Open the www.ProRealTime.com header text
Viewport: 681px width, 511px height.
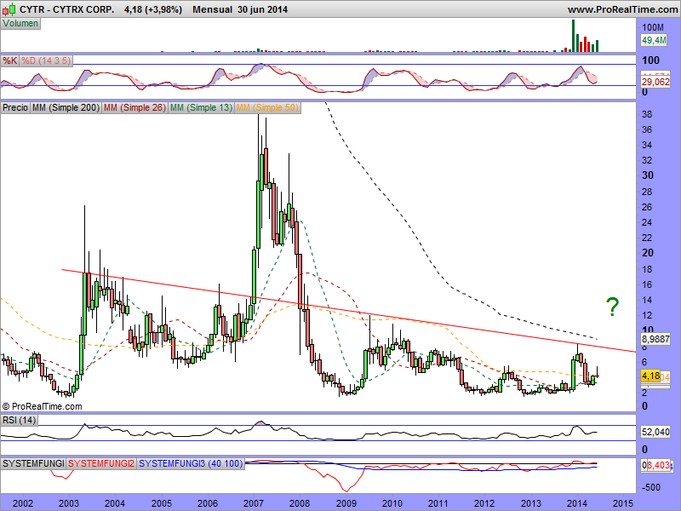(622, 9)
